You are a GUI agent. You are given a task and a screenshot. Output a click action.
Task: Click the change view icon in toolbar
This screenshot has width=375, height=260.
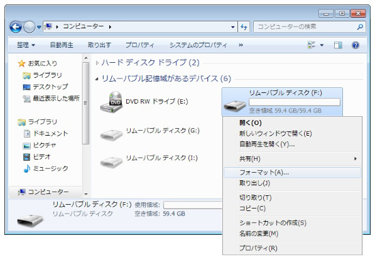312,45
